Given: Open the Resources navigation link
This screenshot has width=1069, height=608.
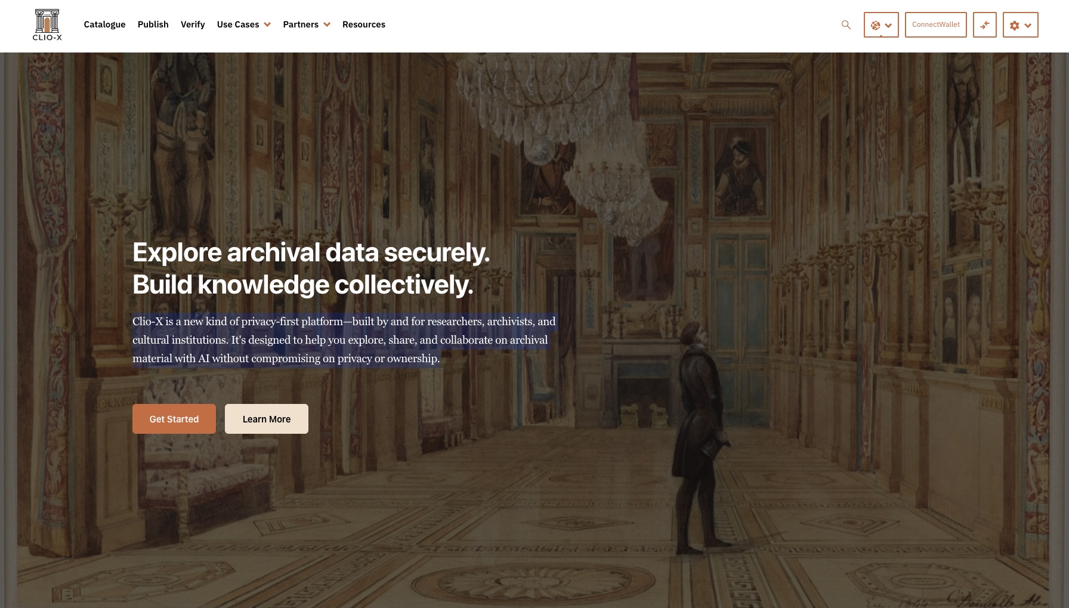Looking at the screenshot, I should 363,24.
